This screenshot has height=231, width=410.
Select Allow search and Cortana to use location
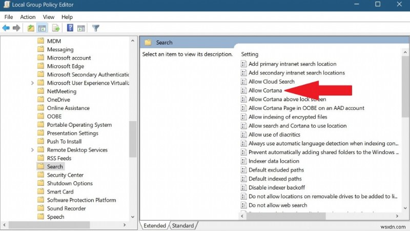298,126
